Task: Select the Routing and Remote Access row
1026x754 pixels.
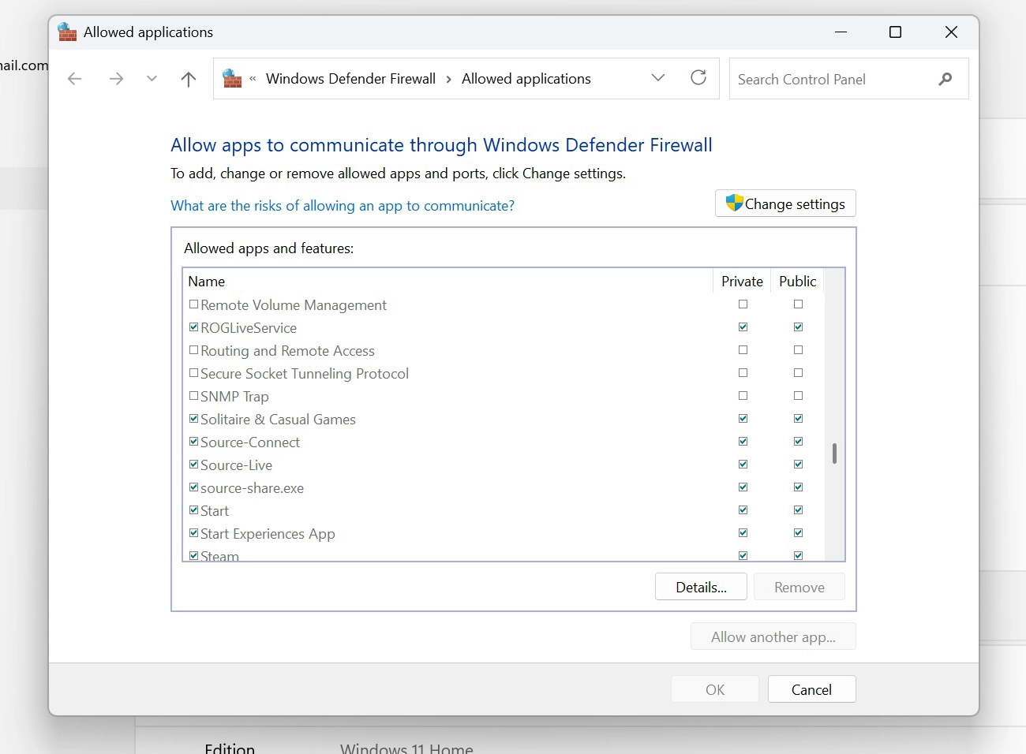Action: pyautogui.click(x=504, y=351)
